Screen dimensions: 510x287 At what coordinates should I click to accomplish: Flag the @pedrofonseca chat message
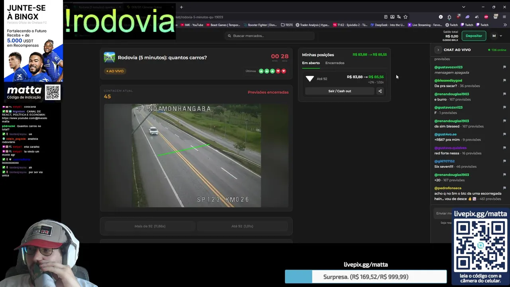504,188
